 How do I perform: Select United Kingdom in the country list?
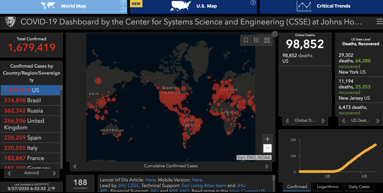[x=30, y=124]
